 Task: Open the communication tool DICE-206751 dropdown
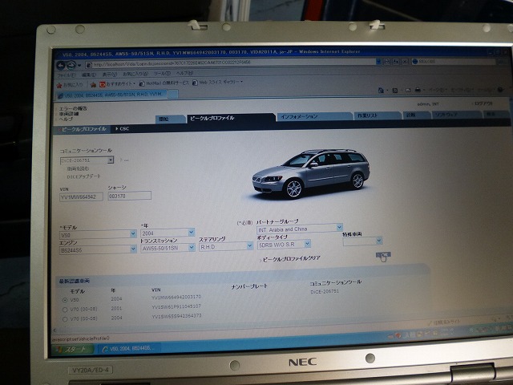(87, 160)
